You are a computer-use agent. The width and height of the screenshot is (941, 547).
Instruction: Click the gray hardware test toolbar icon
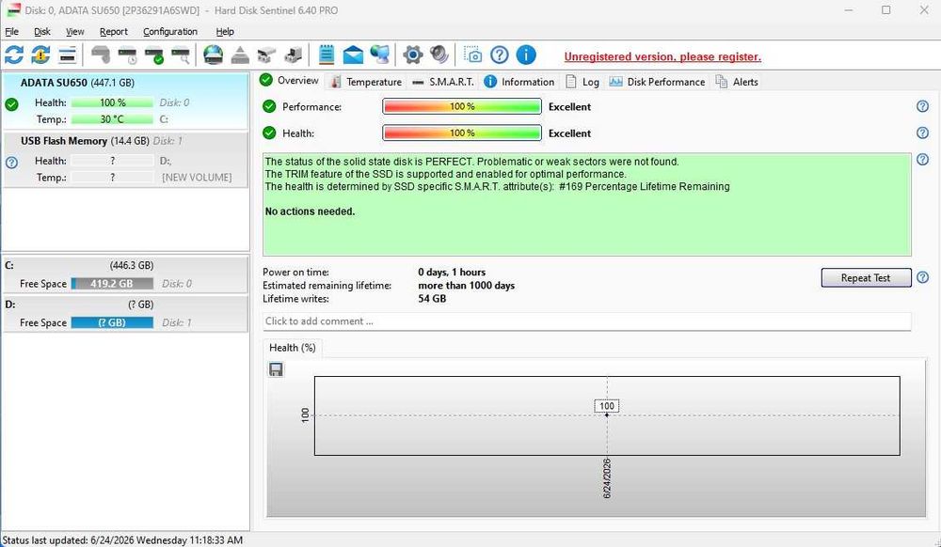point(101,55)
